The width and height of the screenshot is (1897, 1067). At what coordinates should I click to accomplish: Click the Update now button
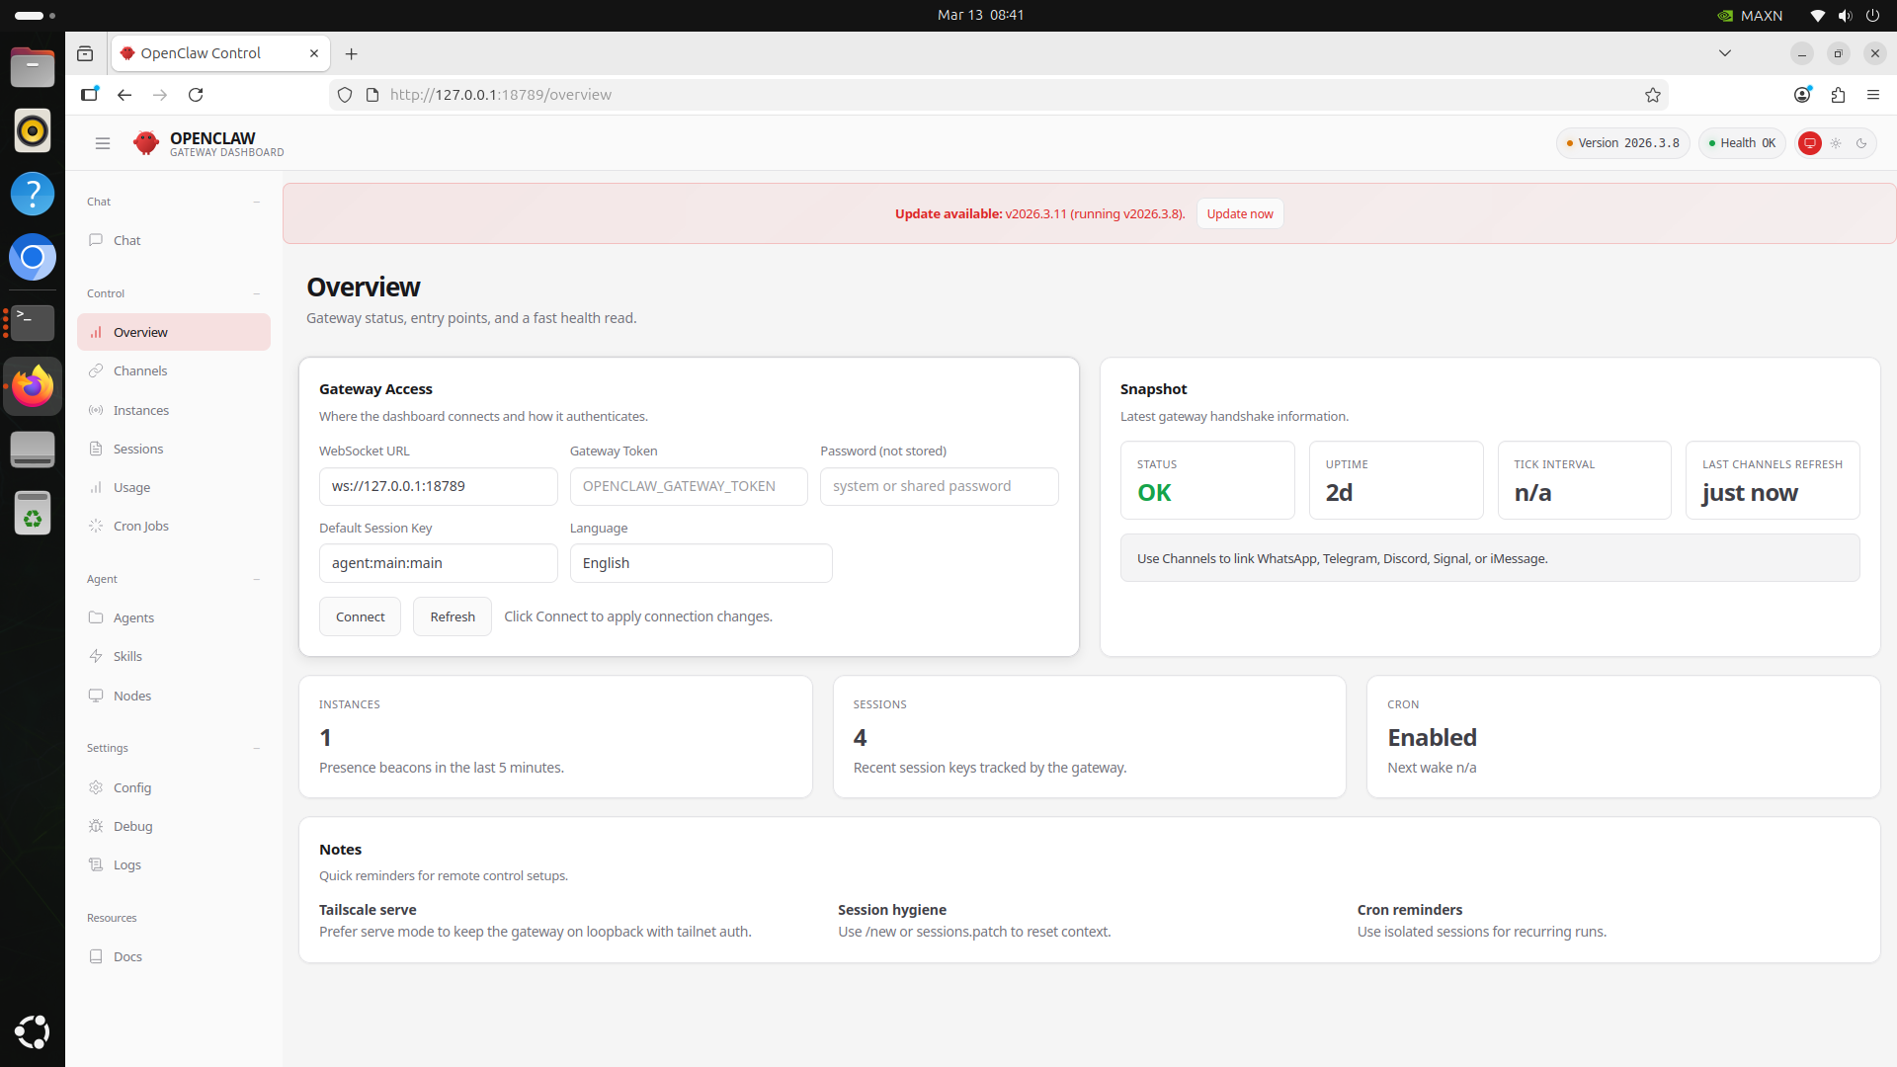(1239, 213)
